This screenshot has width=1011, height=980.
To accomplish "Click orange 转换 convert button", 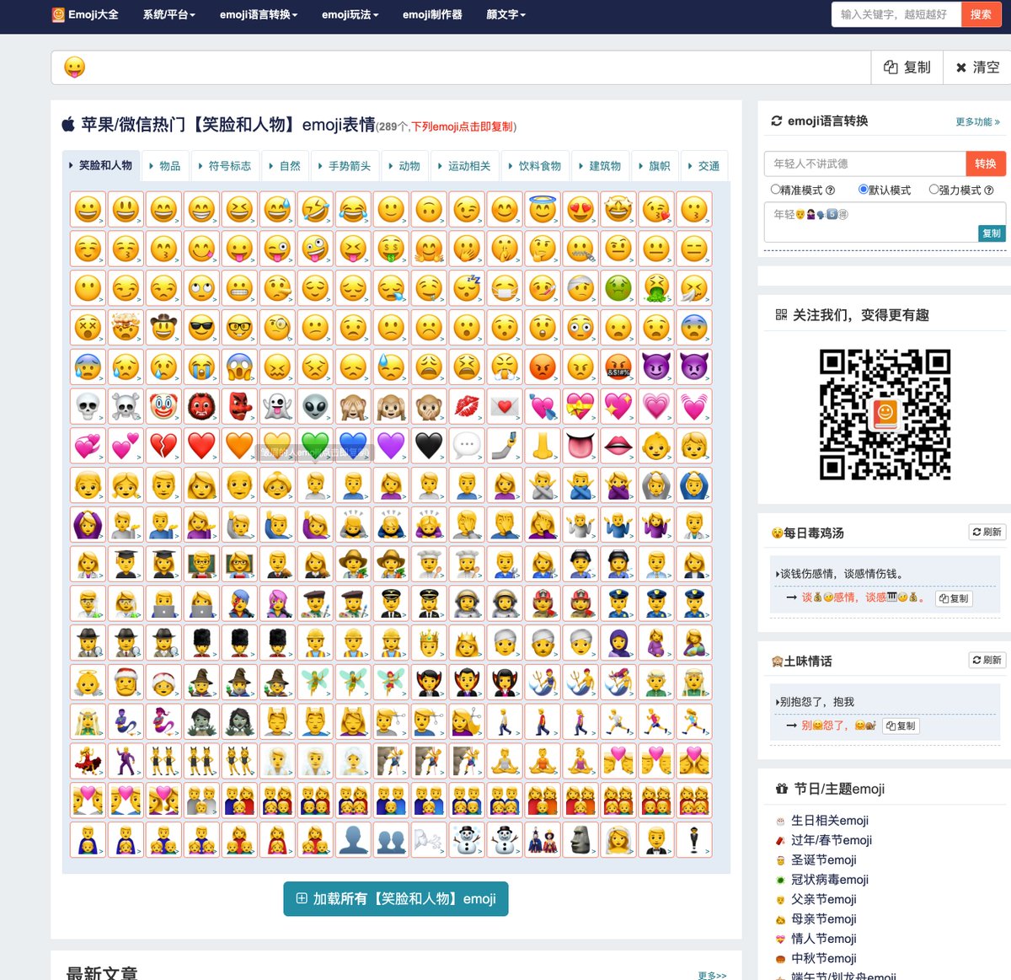I will coord(986,163).
